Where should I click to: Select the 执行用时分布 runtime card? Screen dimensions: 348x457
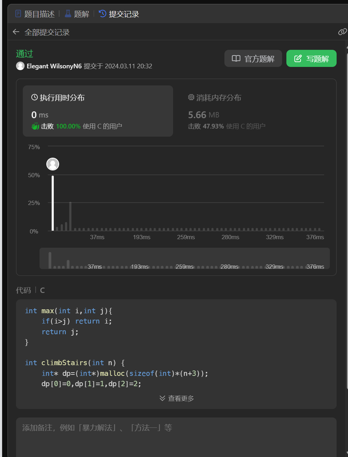click(98, 111)
